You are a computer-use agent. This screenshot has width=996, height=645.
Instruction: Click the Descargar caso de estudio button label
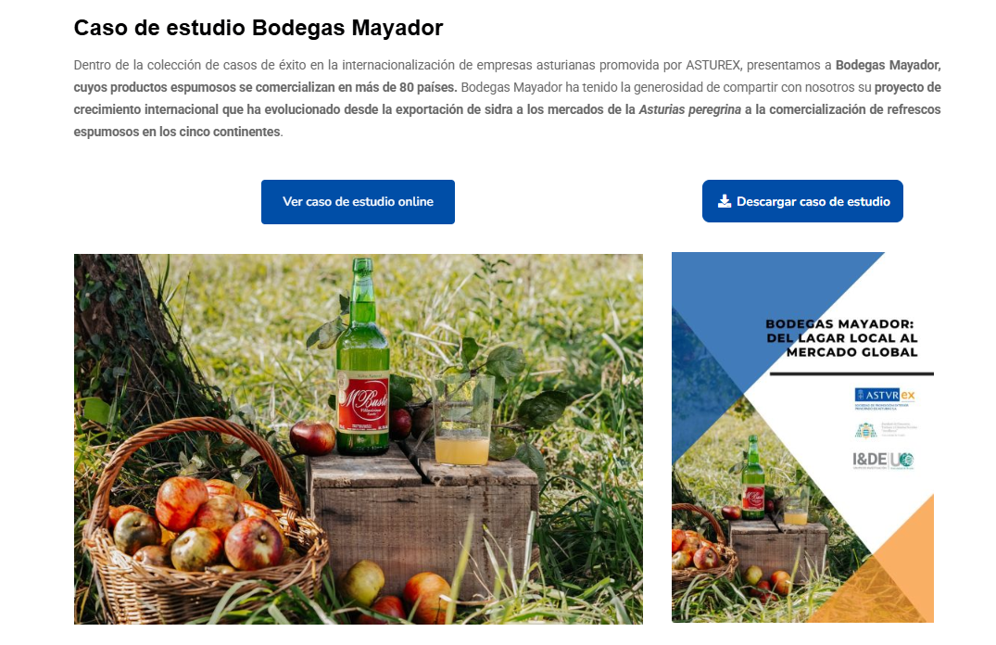813,201
